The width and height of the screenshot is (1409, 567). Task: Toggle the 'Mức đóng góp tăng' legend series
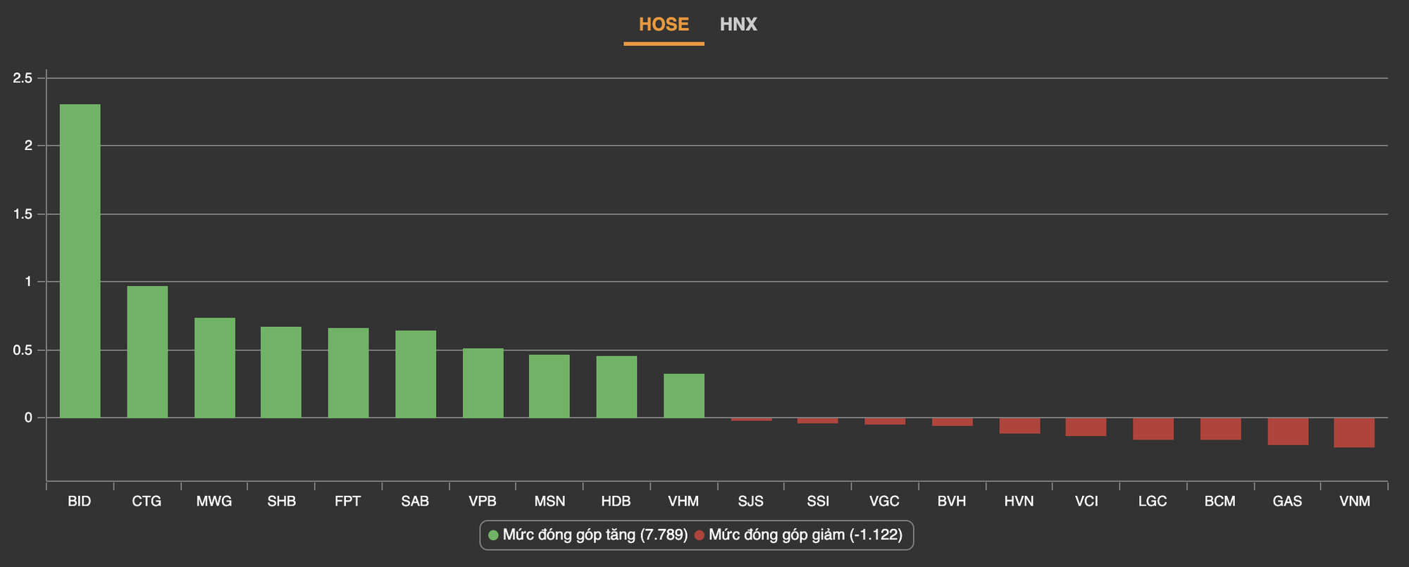588,535
